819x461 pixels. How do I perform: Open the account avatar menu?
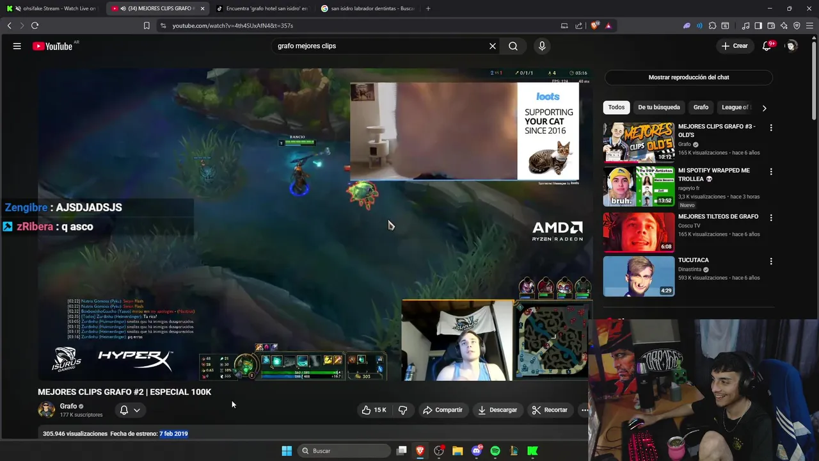[791, 46]
